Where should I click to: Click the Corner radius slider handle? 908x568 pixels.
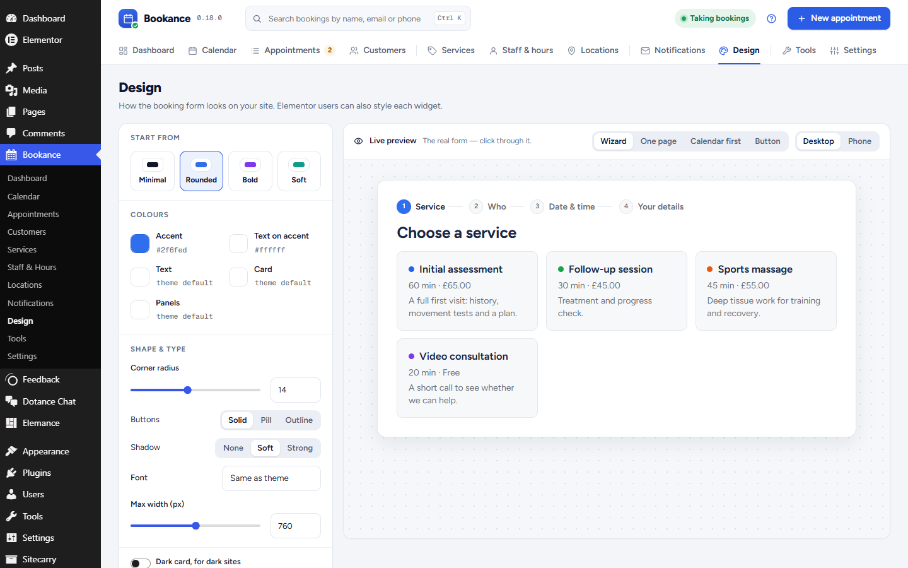[187, 390]
